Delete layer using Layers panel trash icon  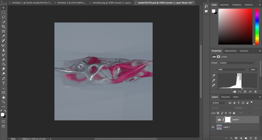coord(256,138)
